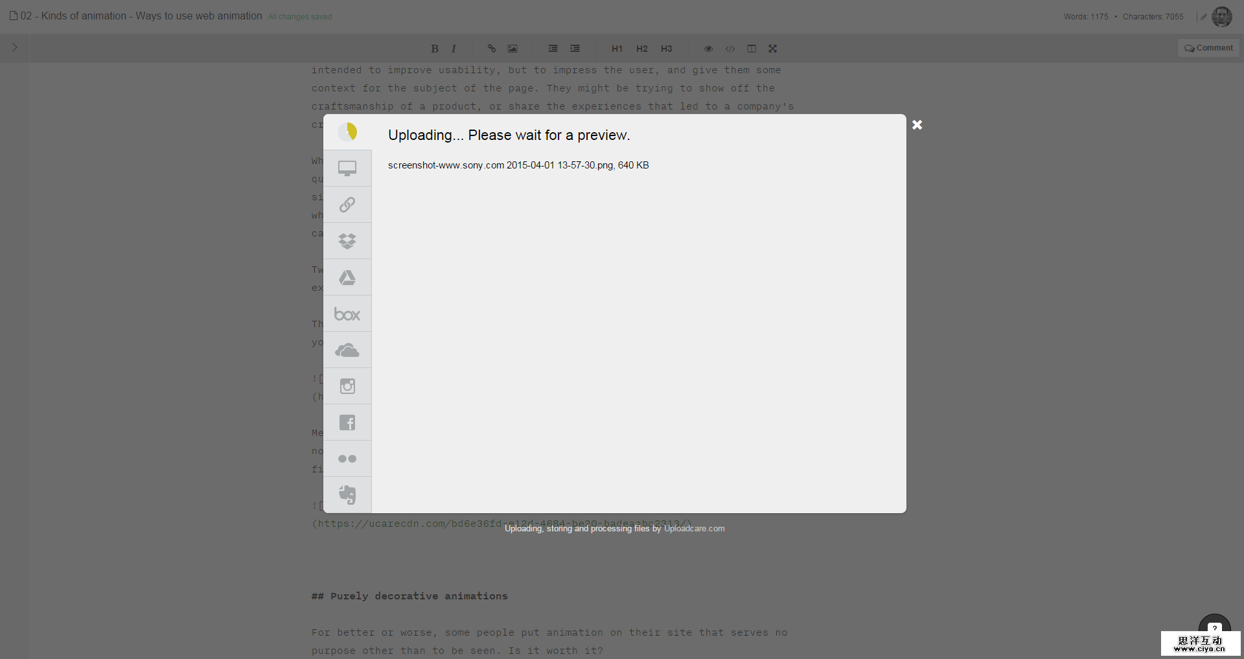Outdent text using the decrease indent icon
Viewport: 1244px width, 659px height.
point(553,49)
